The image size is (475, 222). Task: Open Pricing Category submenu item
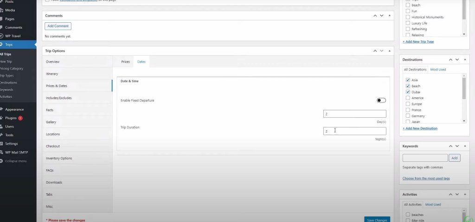tap(12, 69)
